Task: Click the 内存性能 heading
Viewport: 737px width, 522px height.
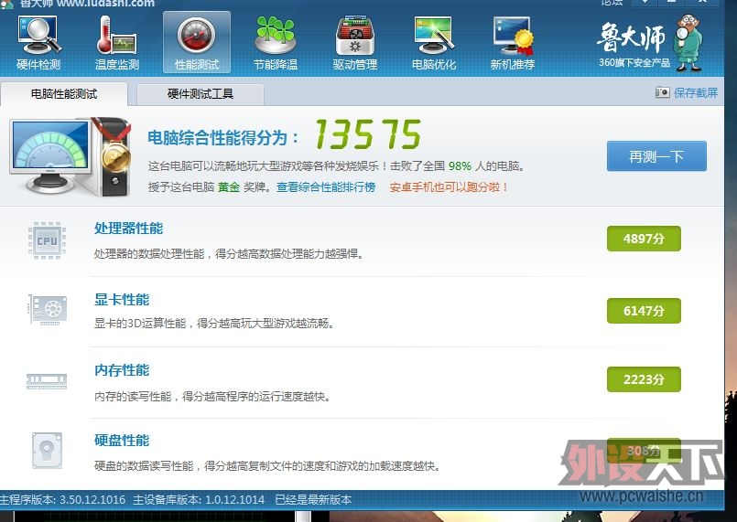Action: click(122, 370)
